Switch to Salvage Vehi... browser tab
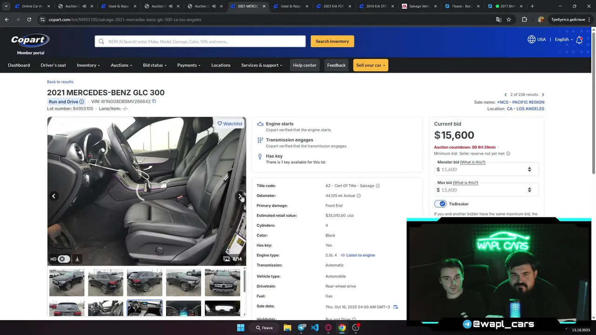The height and width of the screenshot is (335, 596). click(x=419, y=6)
